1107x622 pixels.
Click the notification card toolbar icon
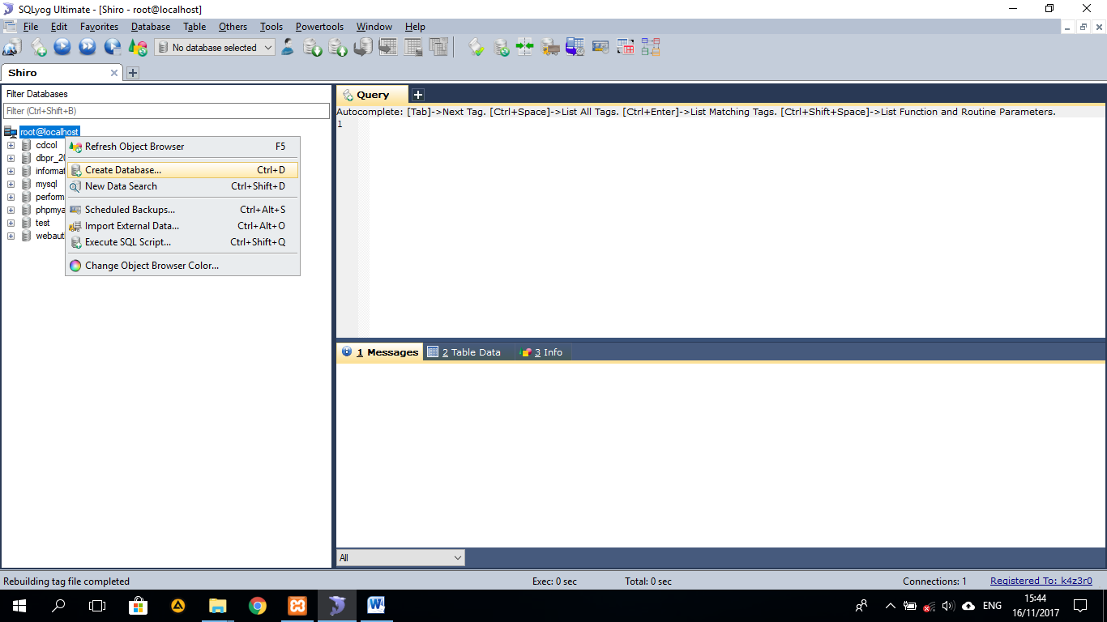[x=601, y=47]
